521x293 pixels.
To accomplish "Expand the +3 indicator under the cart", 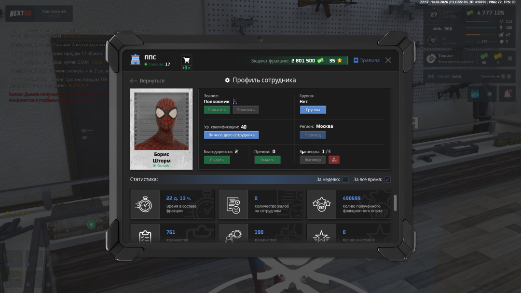I will 186,68.
